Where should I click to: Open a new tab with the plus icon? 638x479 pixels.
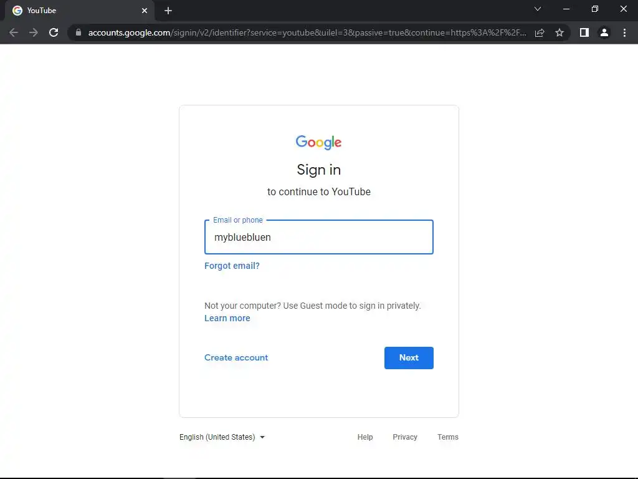coord(168,11)
